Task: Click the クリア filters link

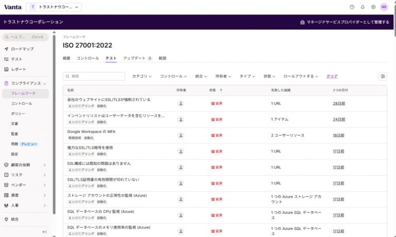Action: [332, 76]
